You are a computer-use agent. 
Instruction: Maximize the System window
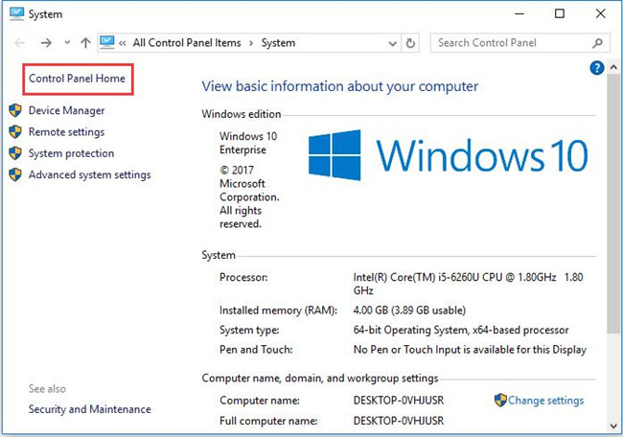(560, 14)
